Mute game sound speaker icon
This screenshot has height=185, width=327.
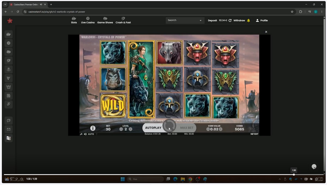(85, 134)
